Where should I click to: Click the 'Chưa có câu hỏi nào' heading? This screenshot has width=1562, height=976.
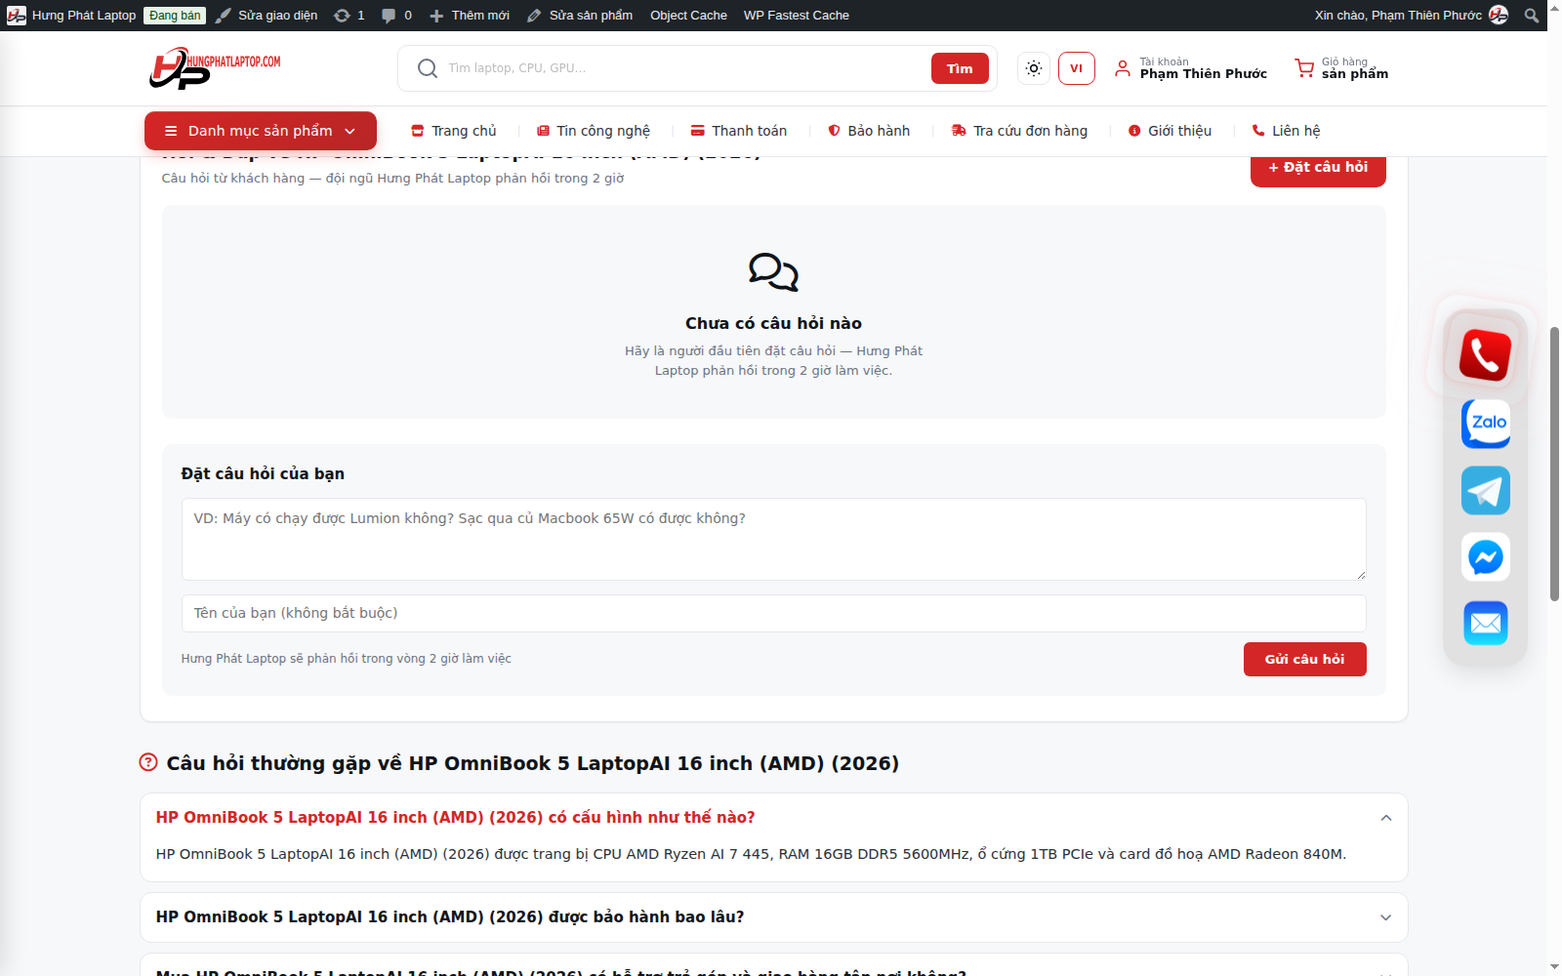(773, 324)
